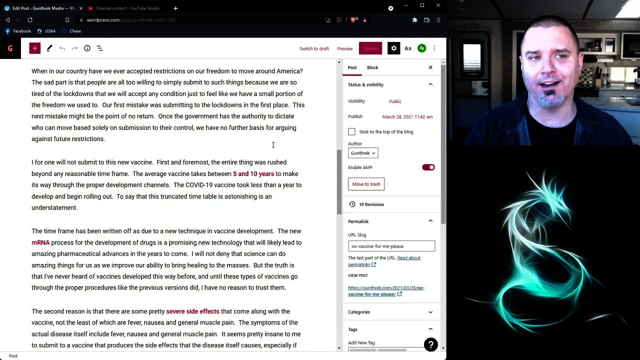Viewport: 640px width, 360px height.
Task: Undo the last edit
Action: 62,48
